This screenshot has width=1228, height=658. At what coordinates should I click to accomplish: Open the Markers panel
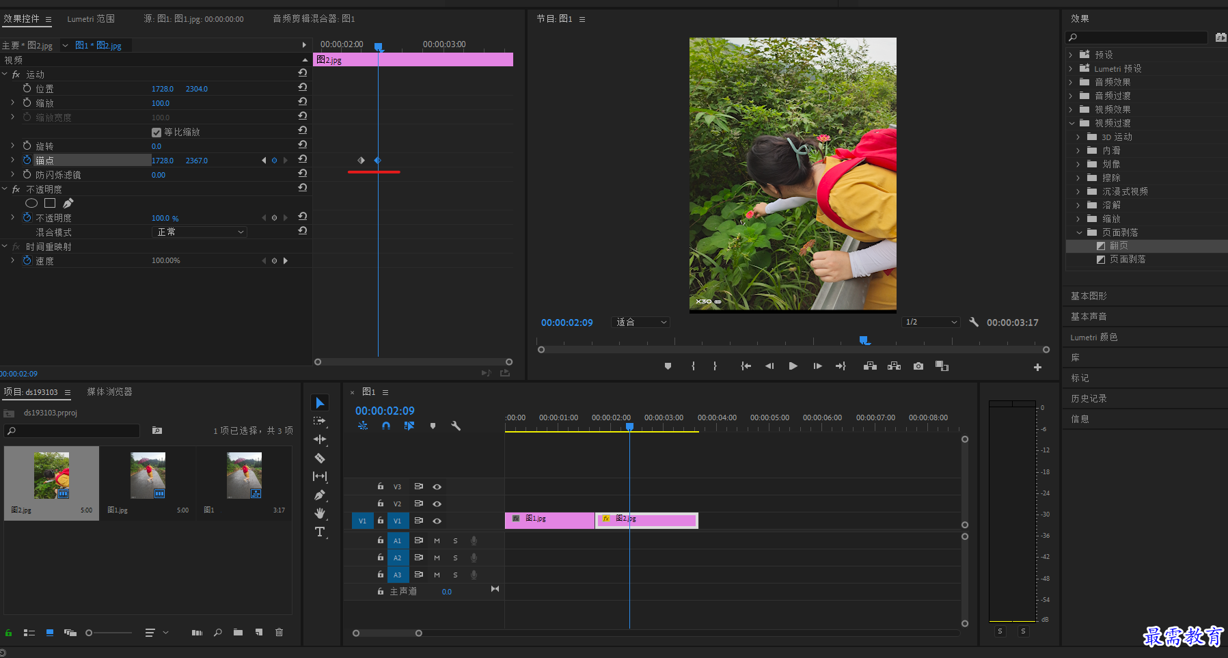tap(1080, 378)
